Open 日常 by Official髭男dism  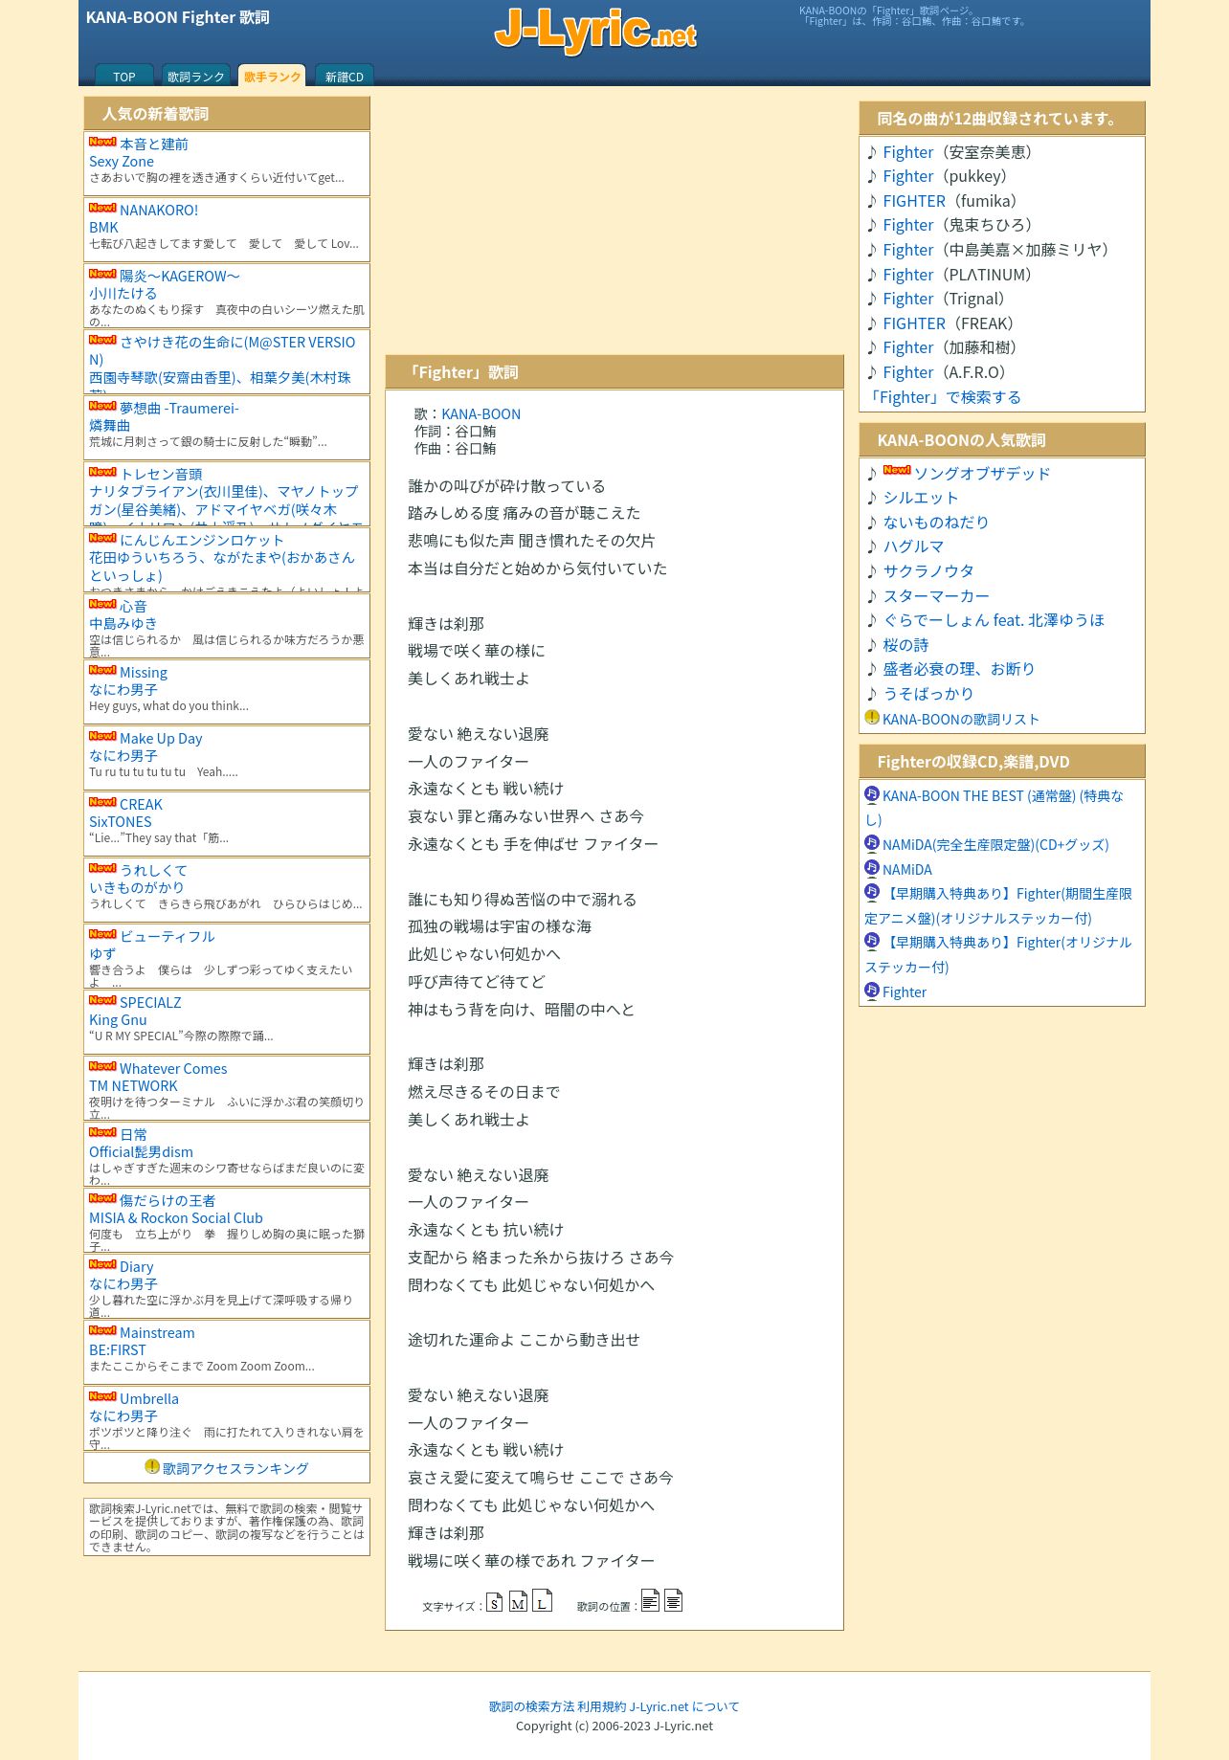pos(133,1135)
